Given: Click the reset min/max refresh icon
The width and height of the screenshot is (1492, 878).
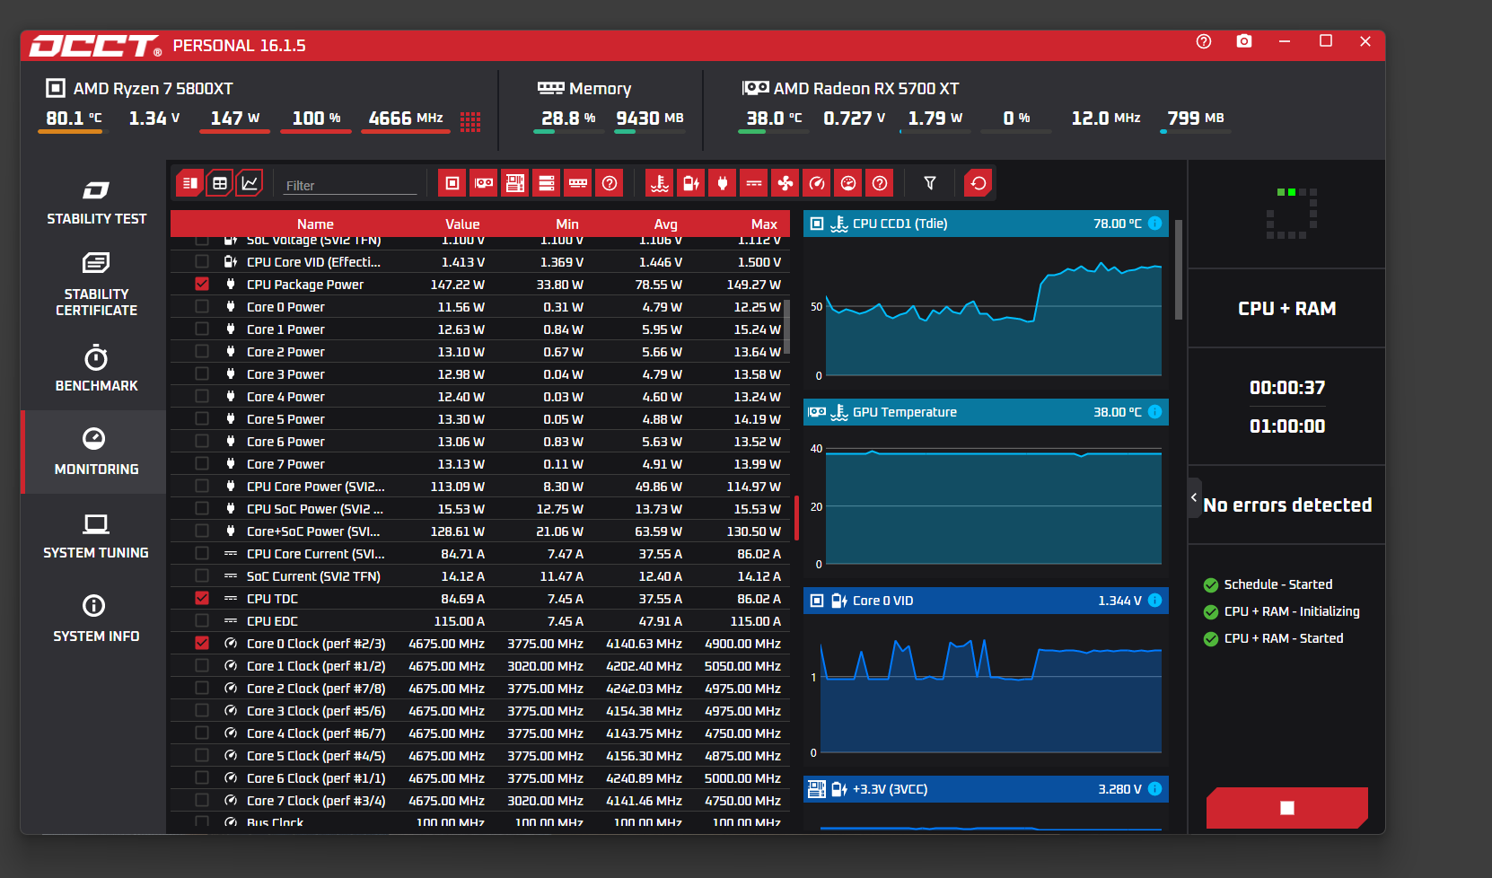Looking at the screenshot, I should pos(979,183).
